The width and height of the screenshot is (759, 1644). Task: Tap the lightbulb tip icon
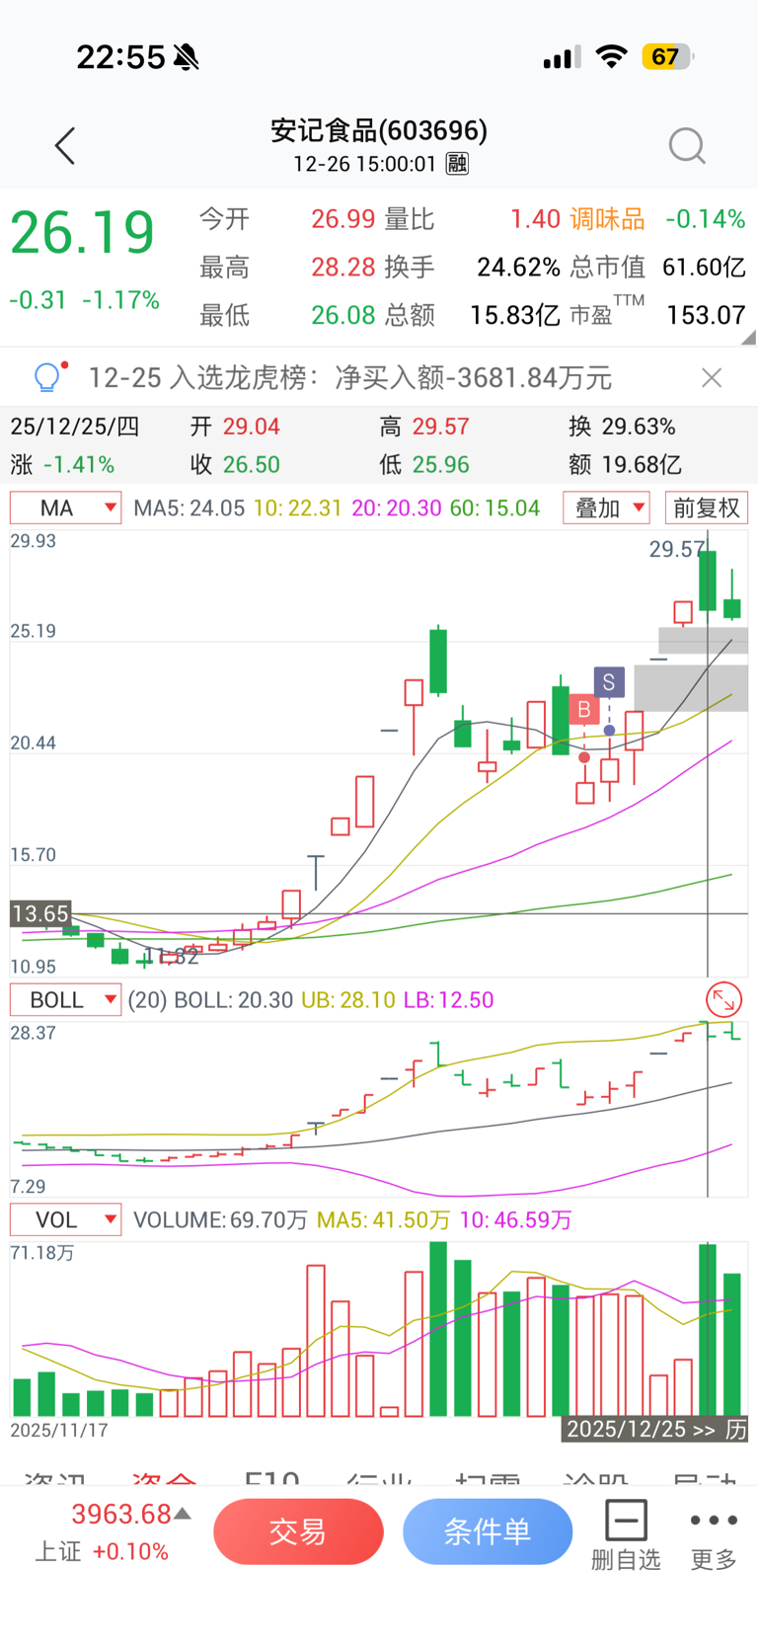click(48, 377)
